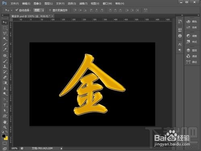Viewport: 201px width, 151px height.
Task: Select the Pen tool
Action: click(5, 100)
